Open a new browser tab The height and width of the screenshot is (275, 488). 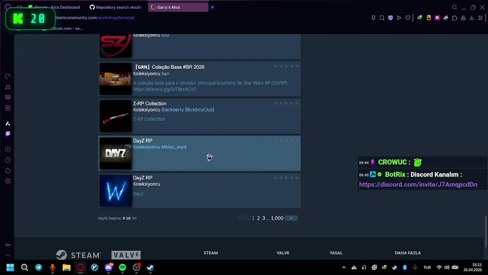(x=212, y=7)
